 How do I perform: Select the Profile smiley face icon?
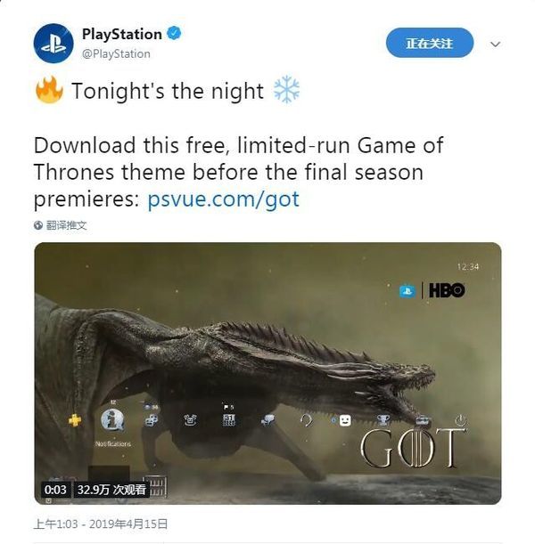pyautogui.click(x=344, y=421)
